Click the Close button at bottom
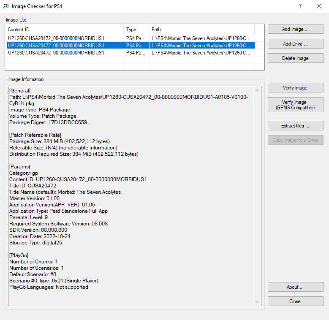Viewport: 329px width, 320px height. click(x=295, y=301)
